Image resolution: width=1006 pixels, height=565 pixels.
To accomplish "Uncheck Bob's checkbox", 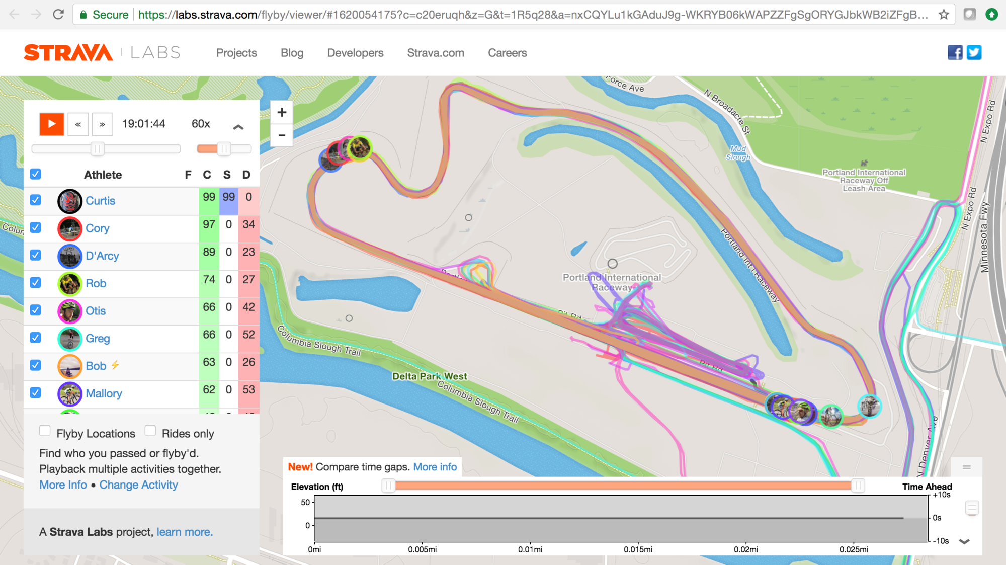I will coord(35,365).
